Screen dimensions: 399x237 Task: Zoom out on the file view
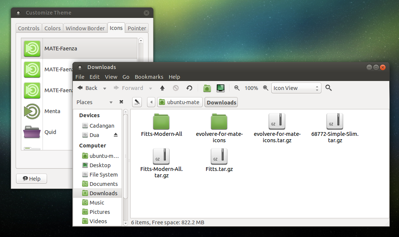pos(237,88)
